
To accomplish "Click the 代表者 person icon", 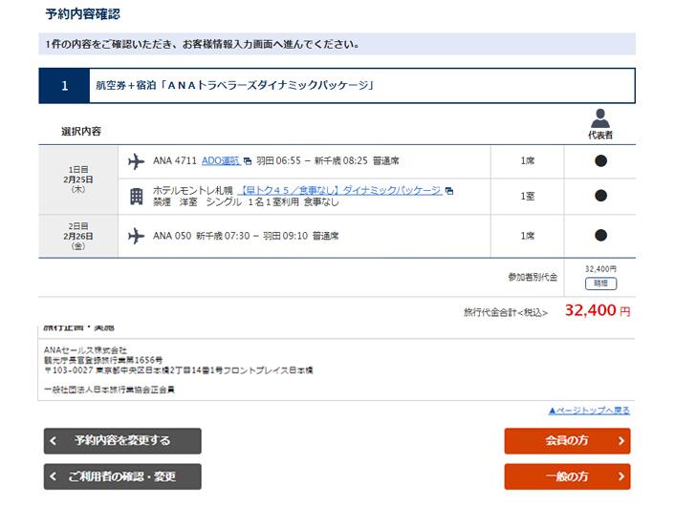I will 600,118.
